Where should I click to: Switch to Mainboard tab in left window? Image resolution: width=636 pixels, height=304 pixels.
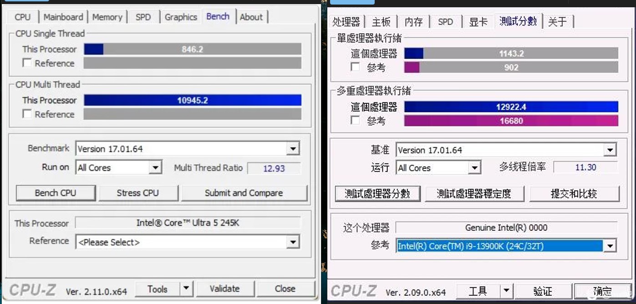point(63,17)
